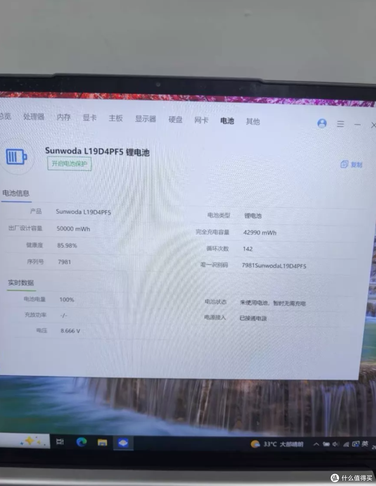Click the Sunwoda L19D4PF5 锂电池 title
The width and height of the screenshot is (376, 486).
(97, 151)
